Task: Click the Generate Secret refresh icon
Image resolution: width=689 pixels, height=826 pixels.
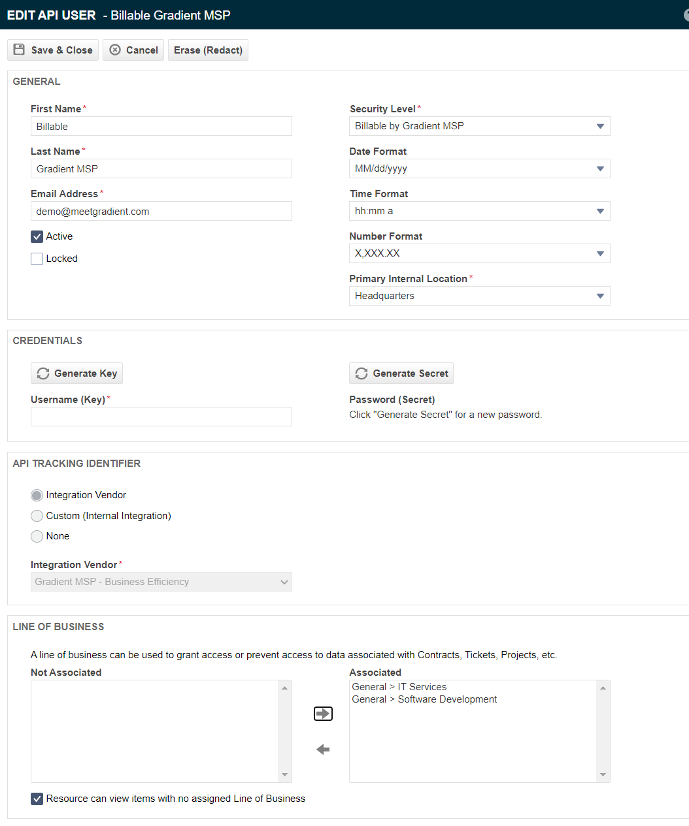Action: pos(361,373)
